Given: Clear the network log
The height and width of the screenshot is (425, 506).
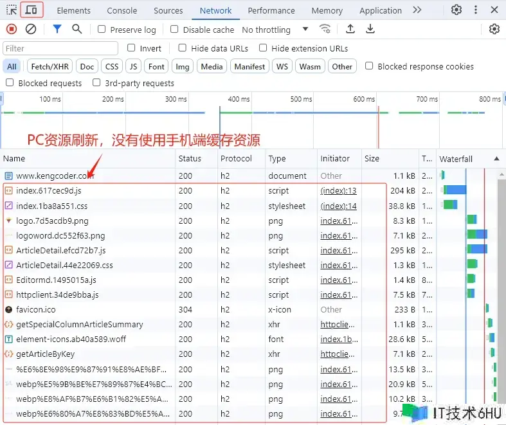Looking at the screenshot, I should [31, 29].
